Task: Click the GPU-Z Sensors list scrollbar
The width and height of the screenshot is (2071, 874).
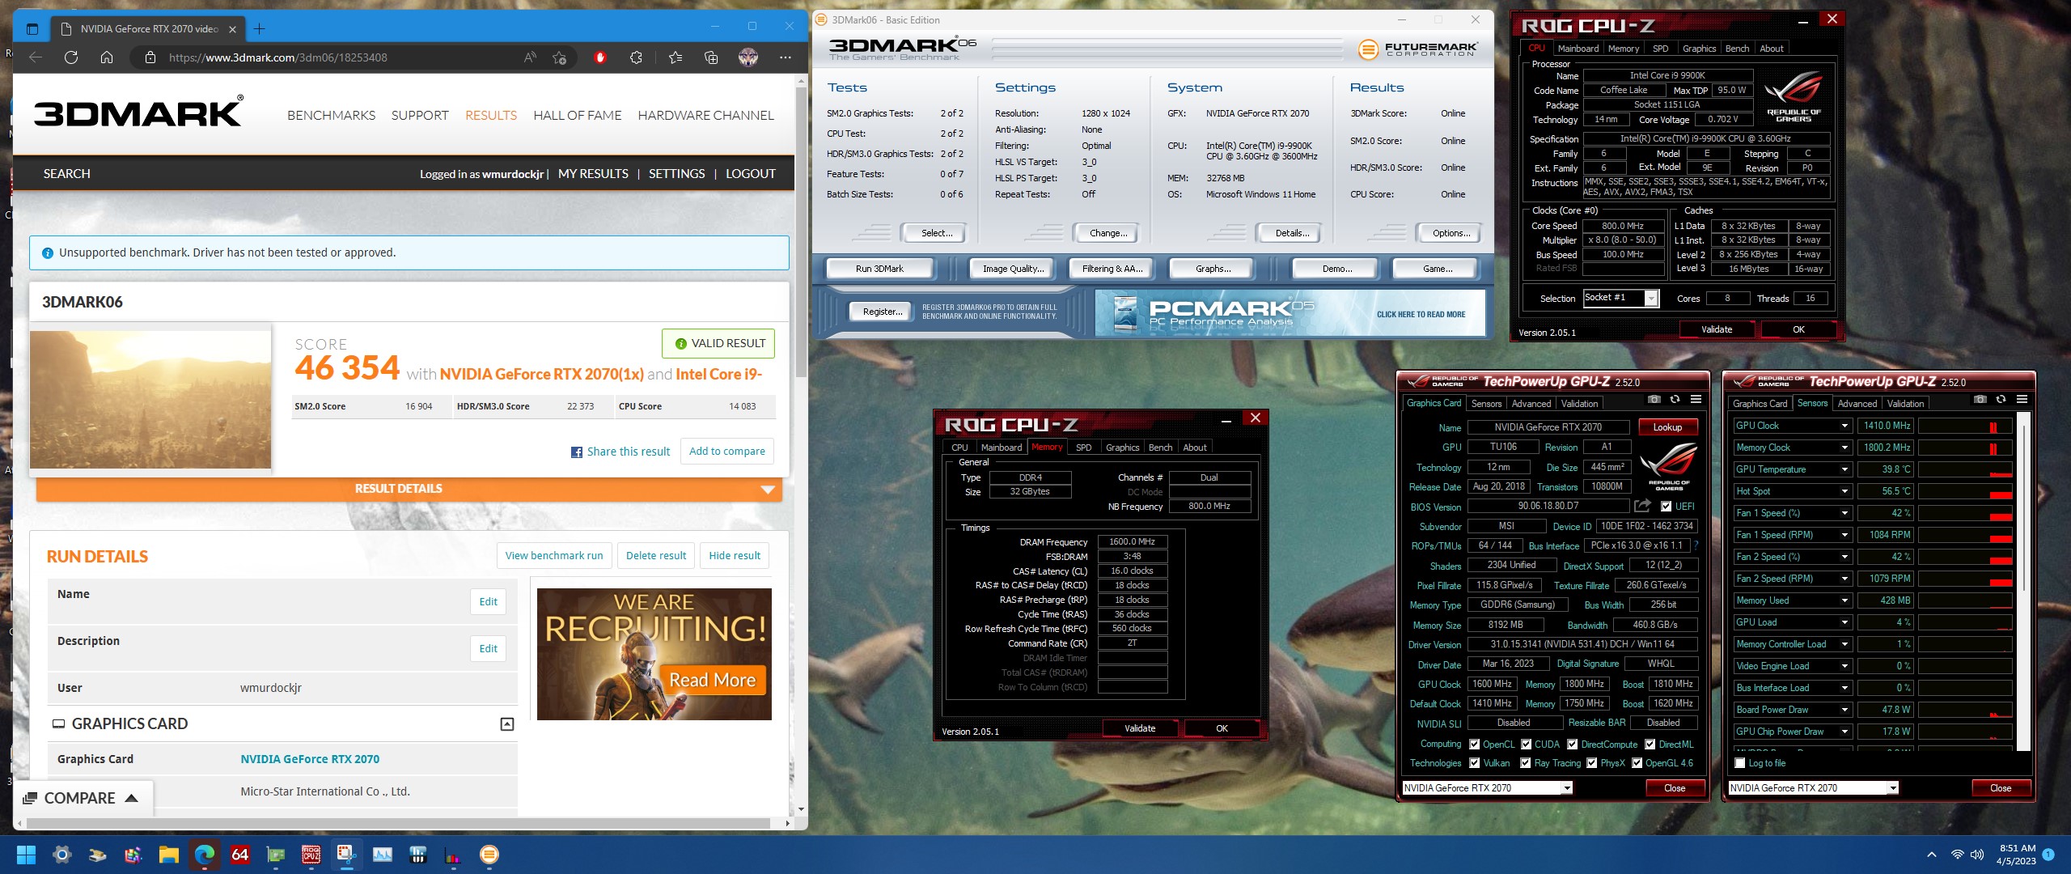Action: [x=2024, y=583]
